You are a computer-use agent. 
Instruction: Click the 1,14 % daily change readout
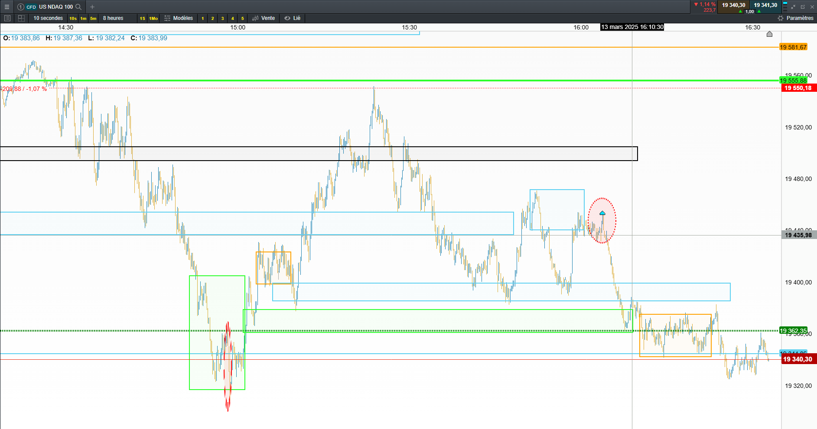pyautogui.click(x=705, y=4)
